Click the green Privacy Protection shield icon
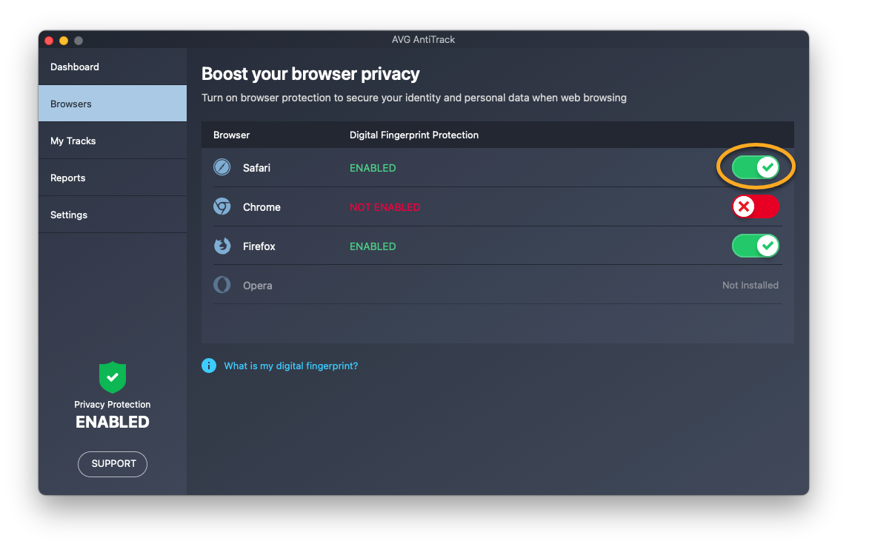The width and height of the screenshot is (869, 552). click(x=113, y=377)
